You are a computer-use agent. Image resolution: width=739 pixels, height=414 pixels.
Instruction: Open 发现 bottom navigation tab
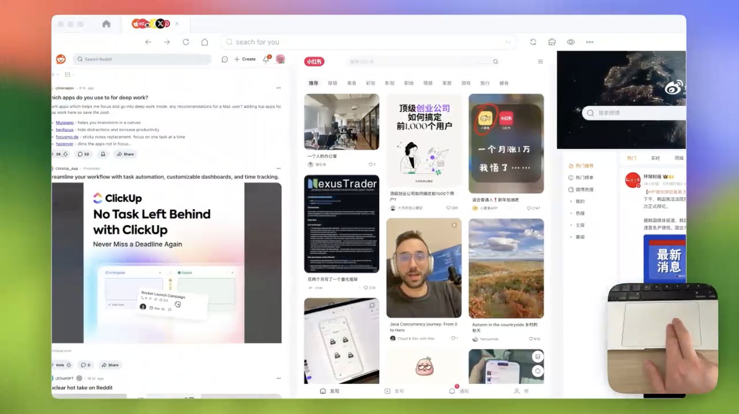[x=330, y=391]
